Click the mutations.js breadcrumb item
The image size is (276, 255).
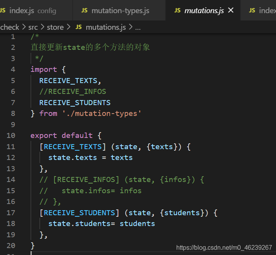106,27
